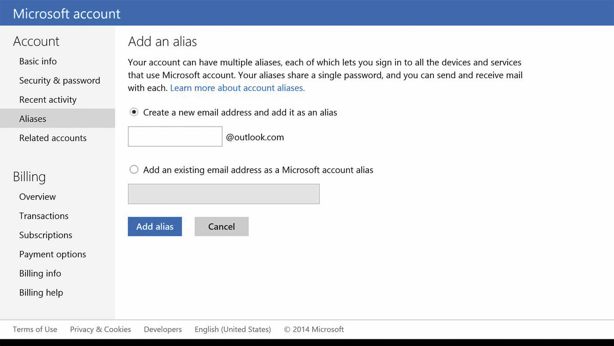The width and height of the screenshot is (614, 346).
Task: Open Billing Overview
Action: click(x=37, y=197)
